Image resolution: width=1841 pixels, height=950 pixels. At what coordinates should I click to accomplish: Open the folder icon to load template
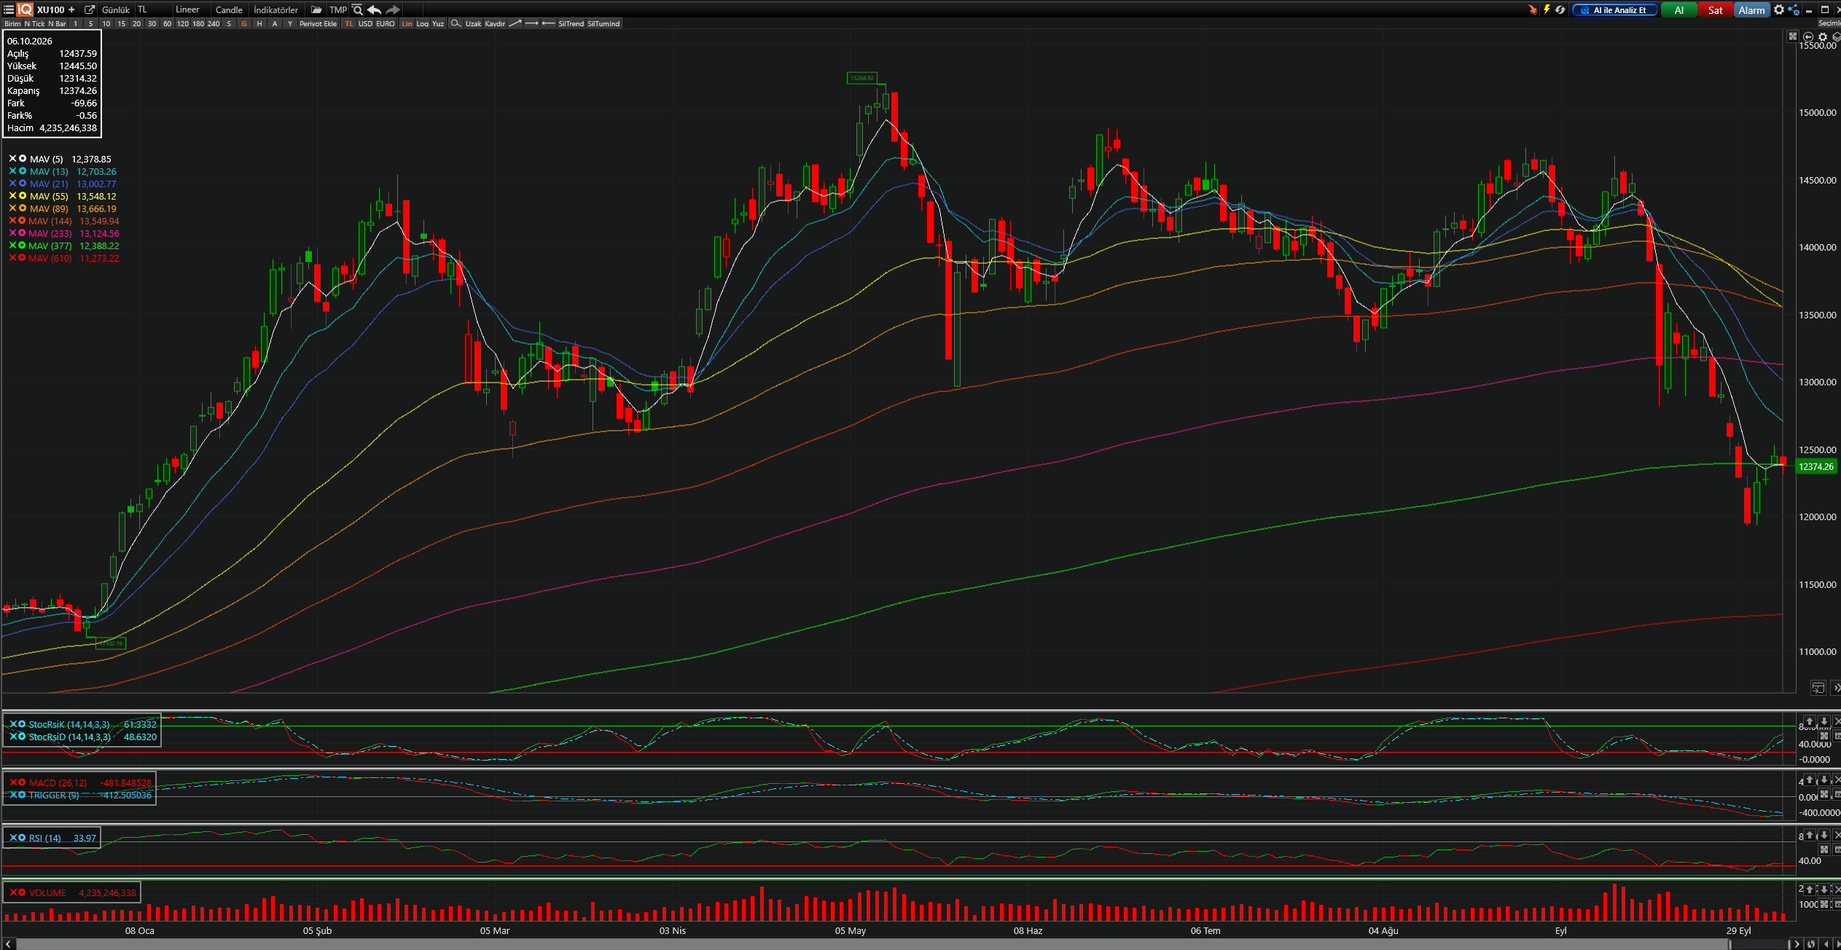coord(316,9)
